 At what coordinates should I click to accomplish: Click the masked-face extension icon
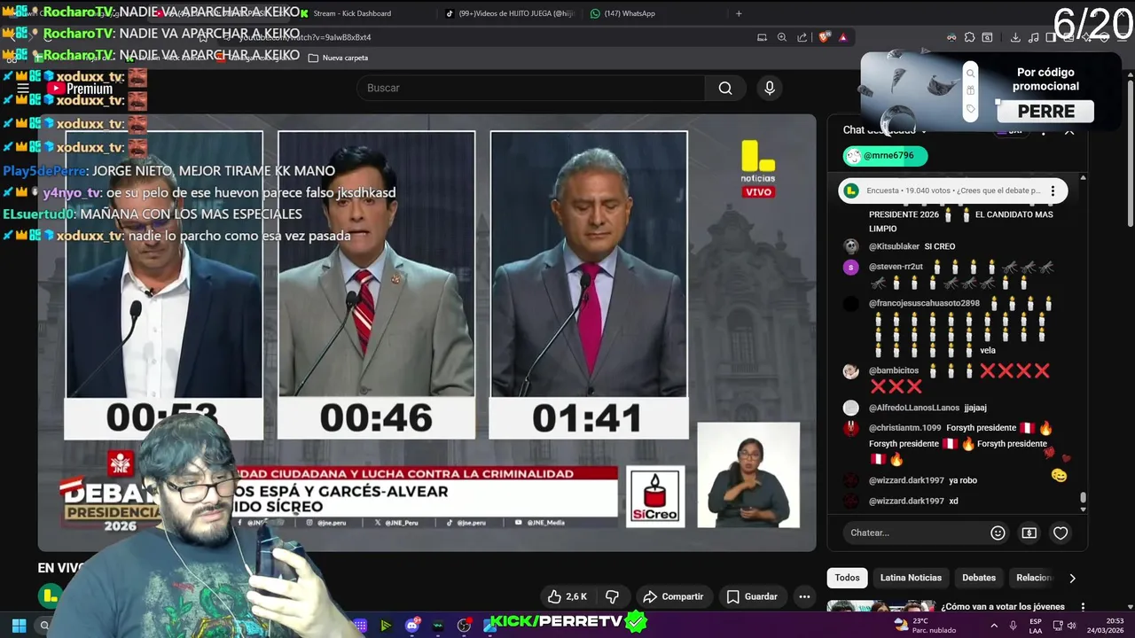[951, 37]
